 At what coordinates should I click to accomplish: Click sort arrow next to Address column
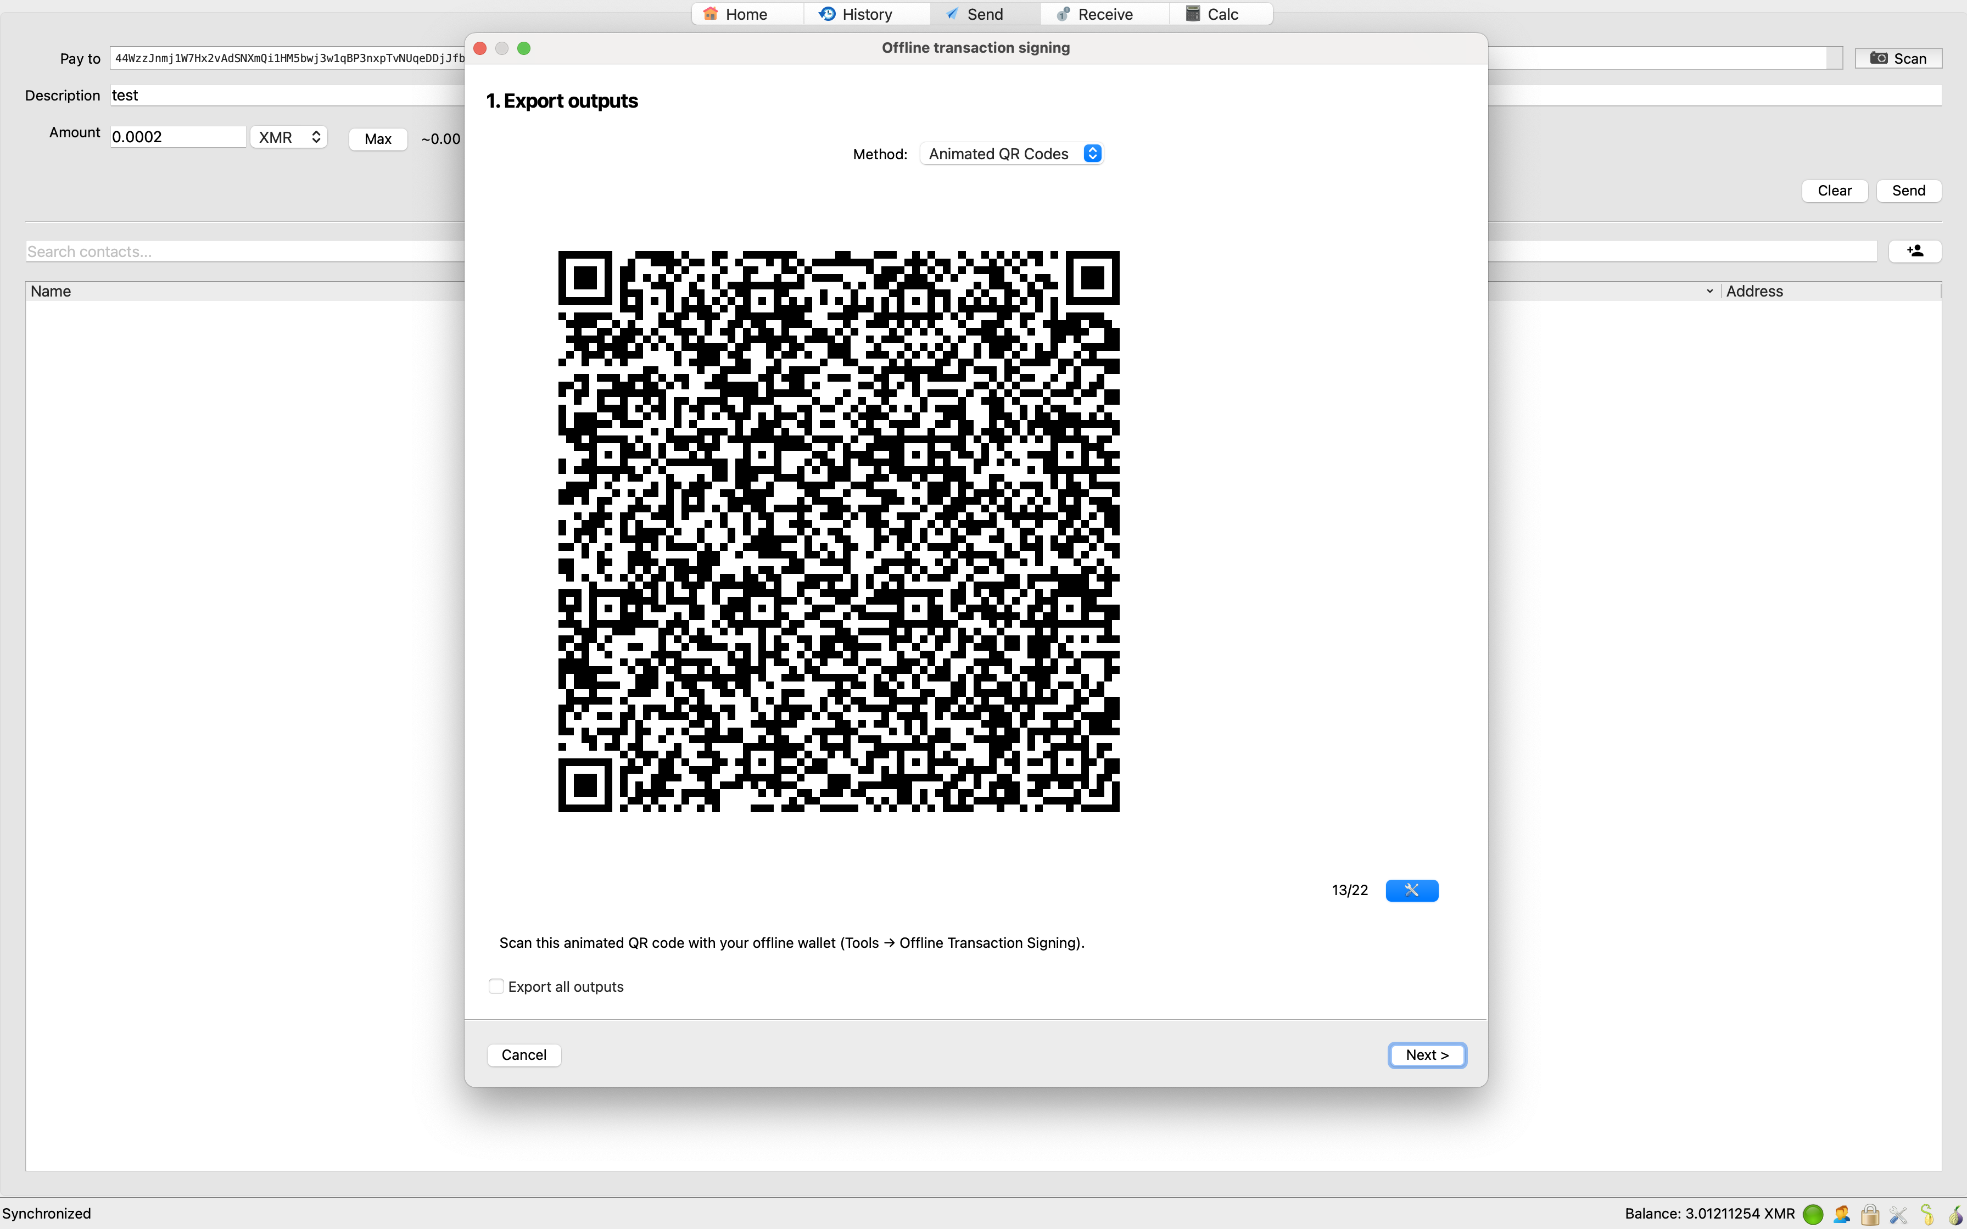pyautogui.click(x=1709, y=291)
